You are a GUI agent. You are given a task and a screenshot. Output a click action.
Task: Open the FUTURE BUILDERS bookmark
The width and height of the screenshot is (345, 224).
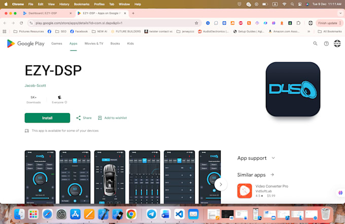pyautogui.click(x=126, y=31)
